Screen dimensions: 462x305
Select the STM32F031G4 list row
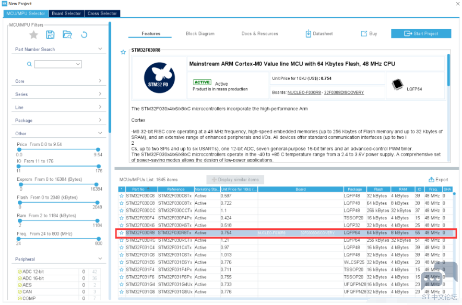286,285
